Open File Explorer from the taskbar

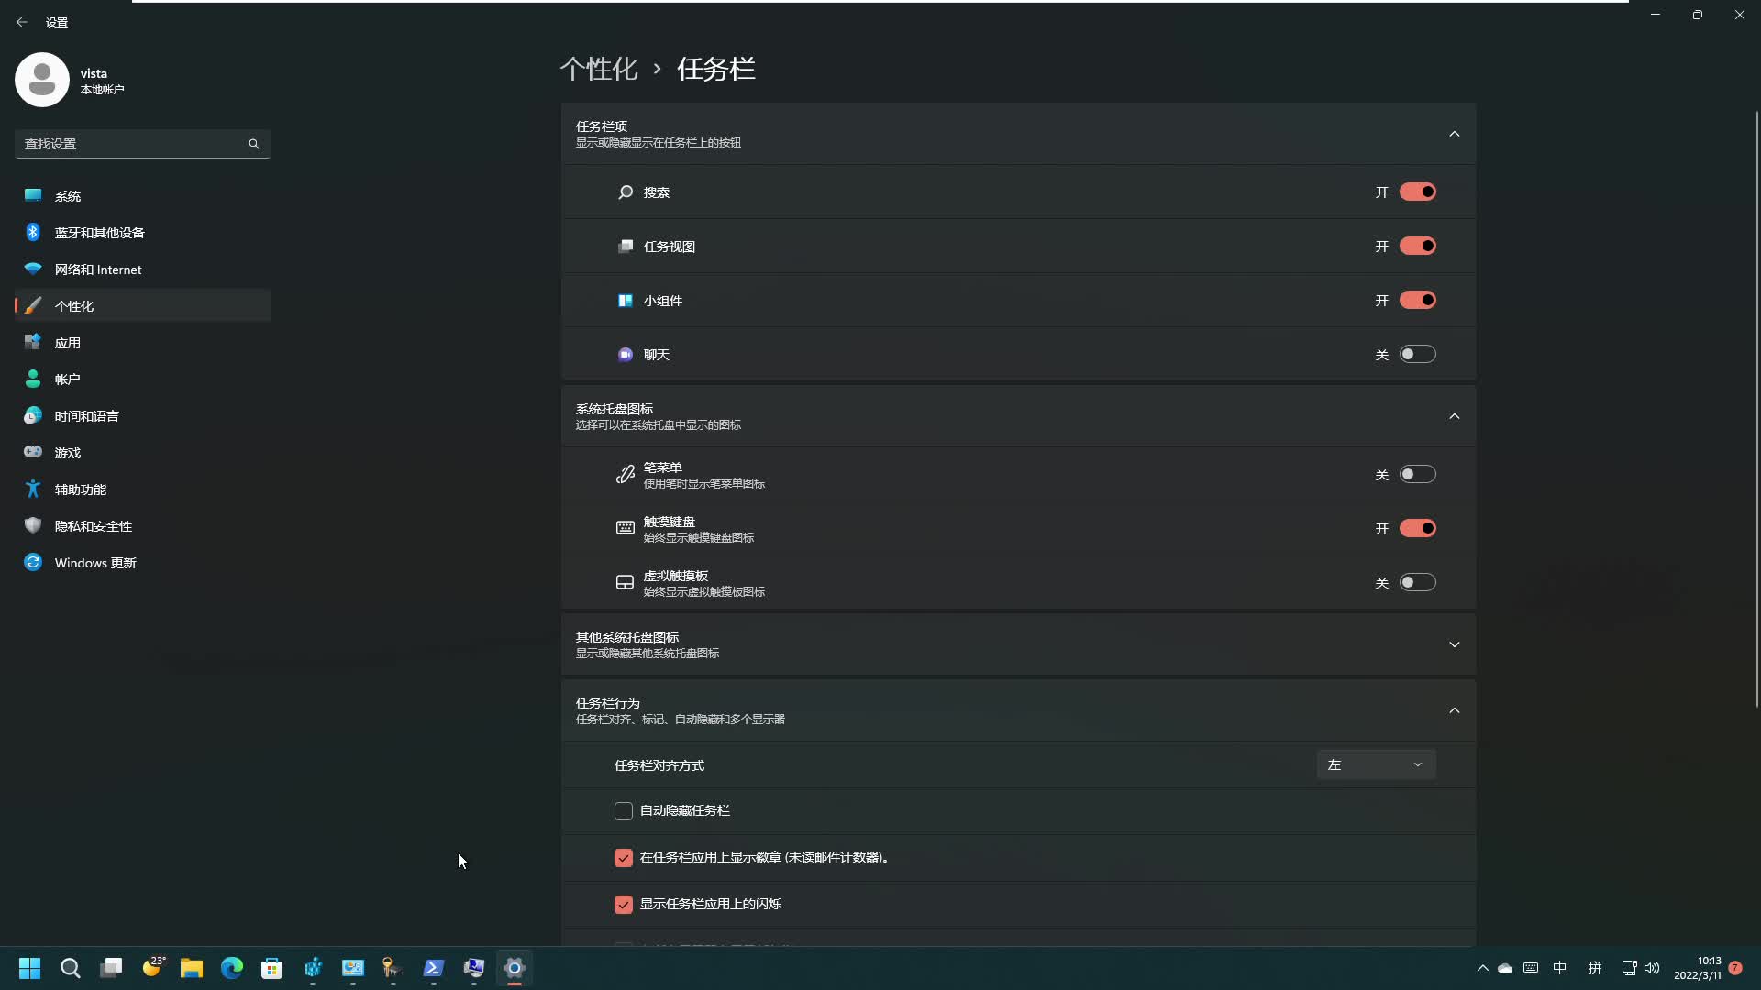(191, 968)
